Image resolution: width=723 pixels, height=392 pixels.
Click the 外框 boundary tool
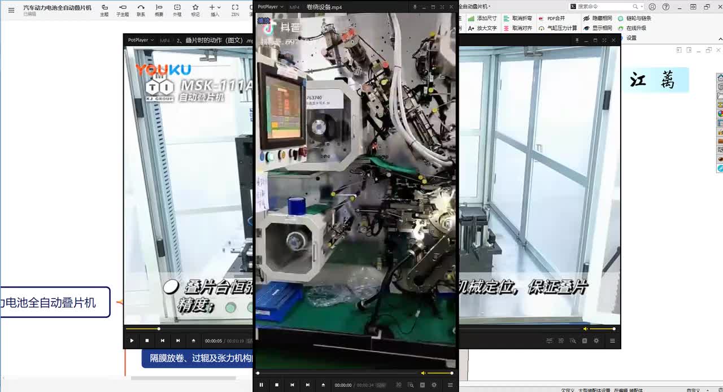pyautogui.click(x=177, y=10)
